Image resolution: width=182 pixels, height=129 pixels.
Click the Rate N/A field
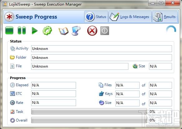tap(54, 103)
